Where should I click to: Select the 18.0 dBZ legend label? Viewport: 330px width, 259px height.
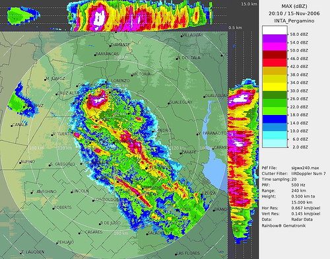[x=299, y=115]
